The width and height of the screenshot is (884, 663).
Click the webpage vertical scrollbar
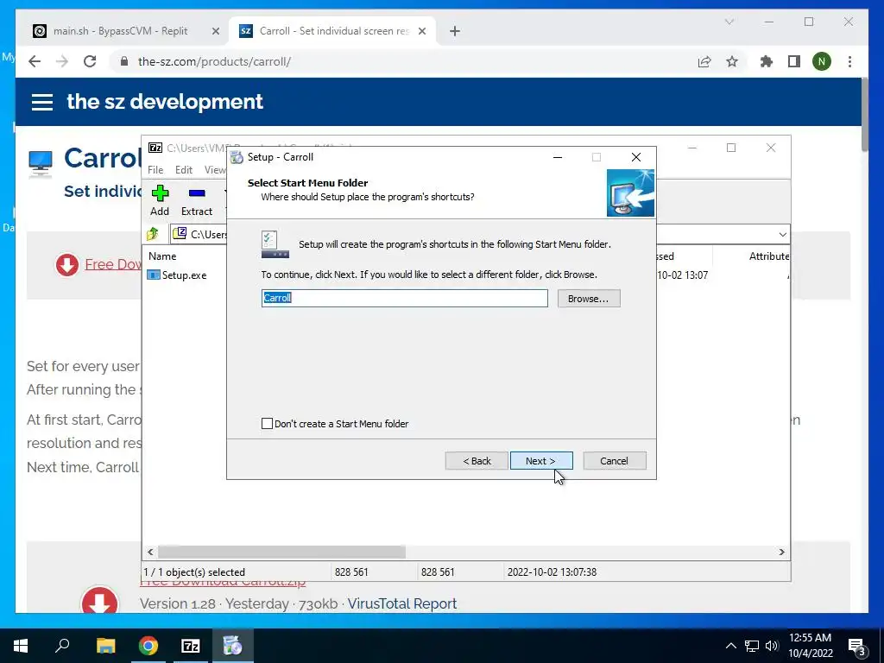(864, 117)
